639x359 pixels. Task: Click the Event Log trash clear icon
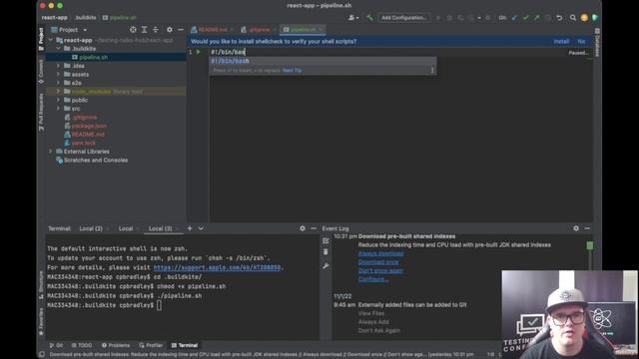click(325, 252)
